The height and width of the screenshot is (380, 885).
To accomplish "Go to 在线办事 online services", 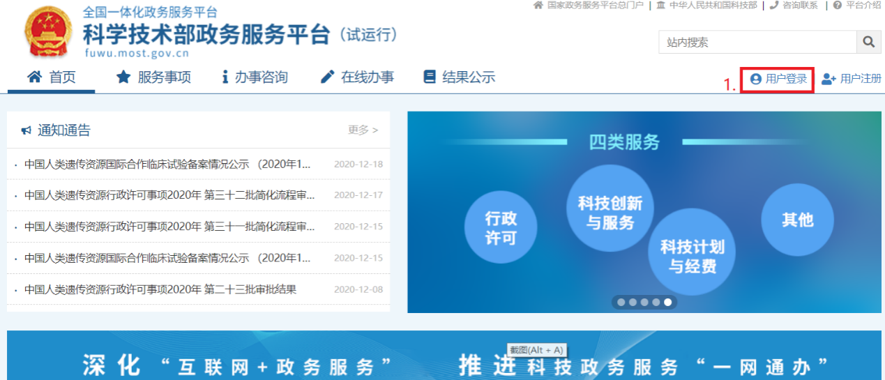I will [357, 77].
